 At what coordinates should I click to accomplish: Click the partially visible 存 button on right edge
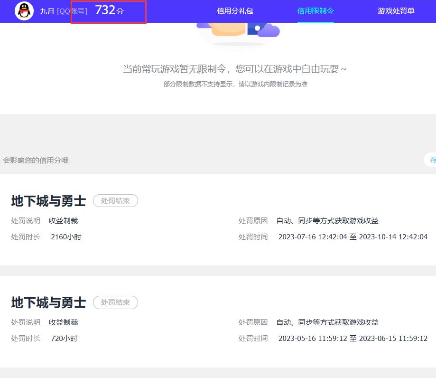(x=432, y=160)
